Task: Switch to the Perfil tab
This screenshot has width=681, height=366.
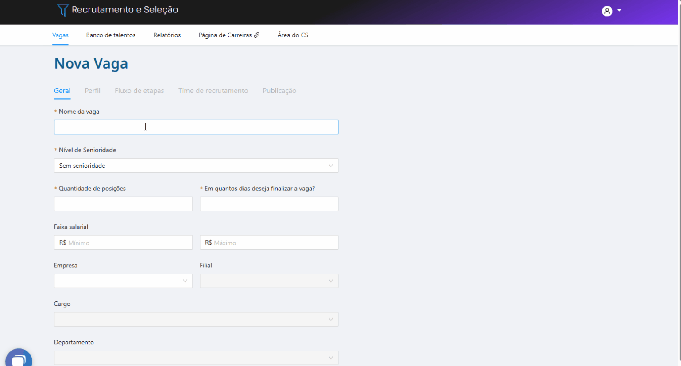Action: pyautogui.click(x=93, y=91)
